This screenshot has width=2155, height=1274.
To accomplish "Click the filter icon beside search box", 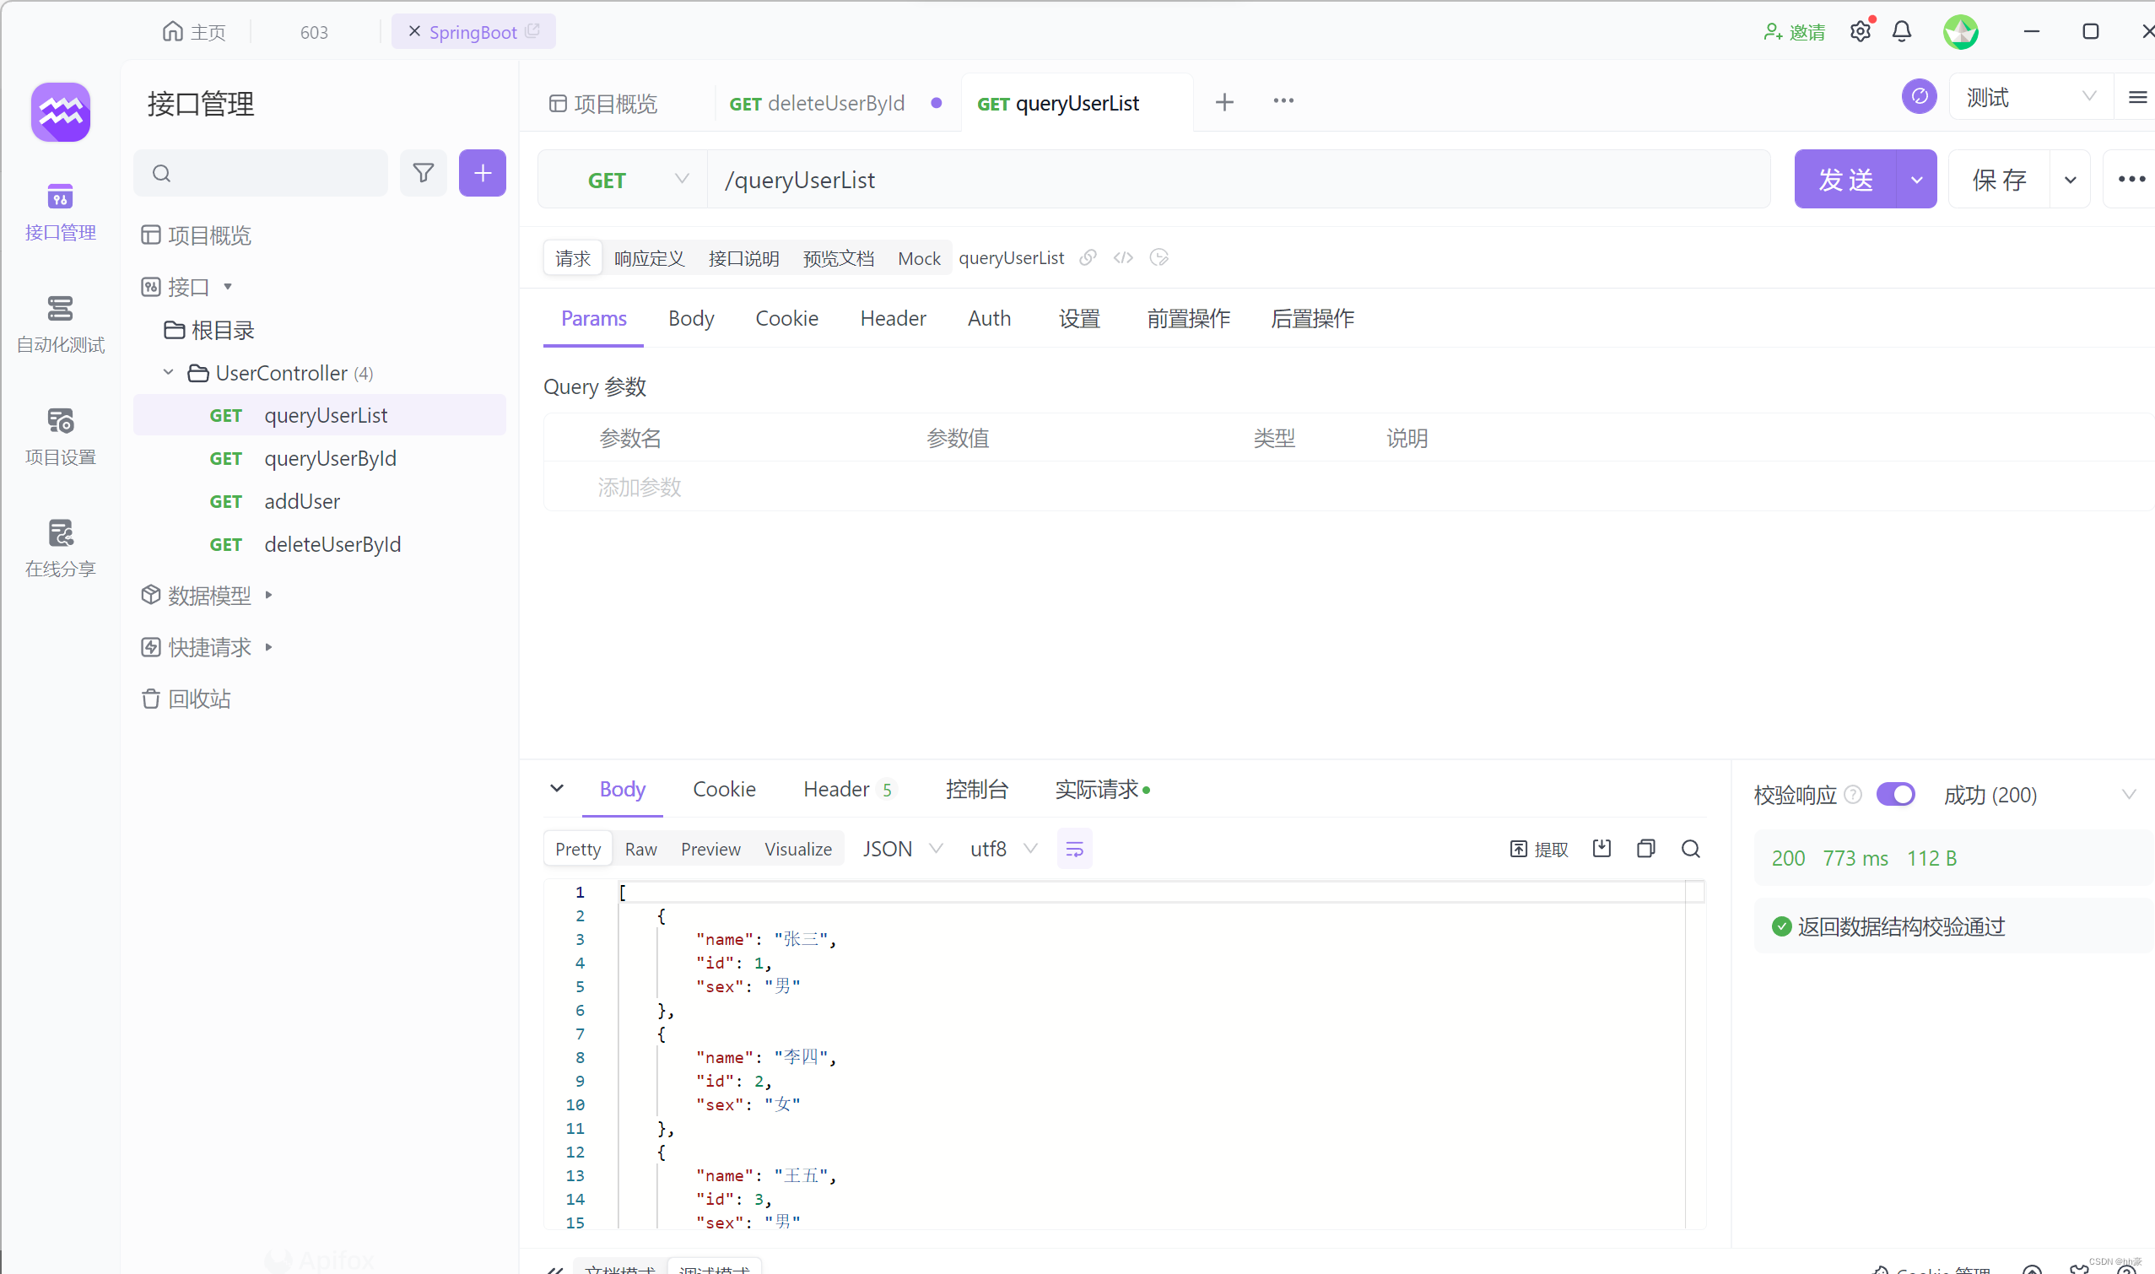I will tap(424, 174).
